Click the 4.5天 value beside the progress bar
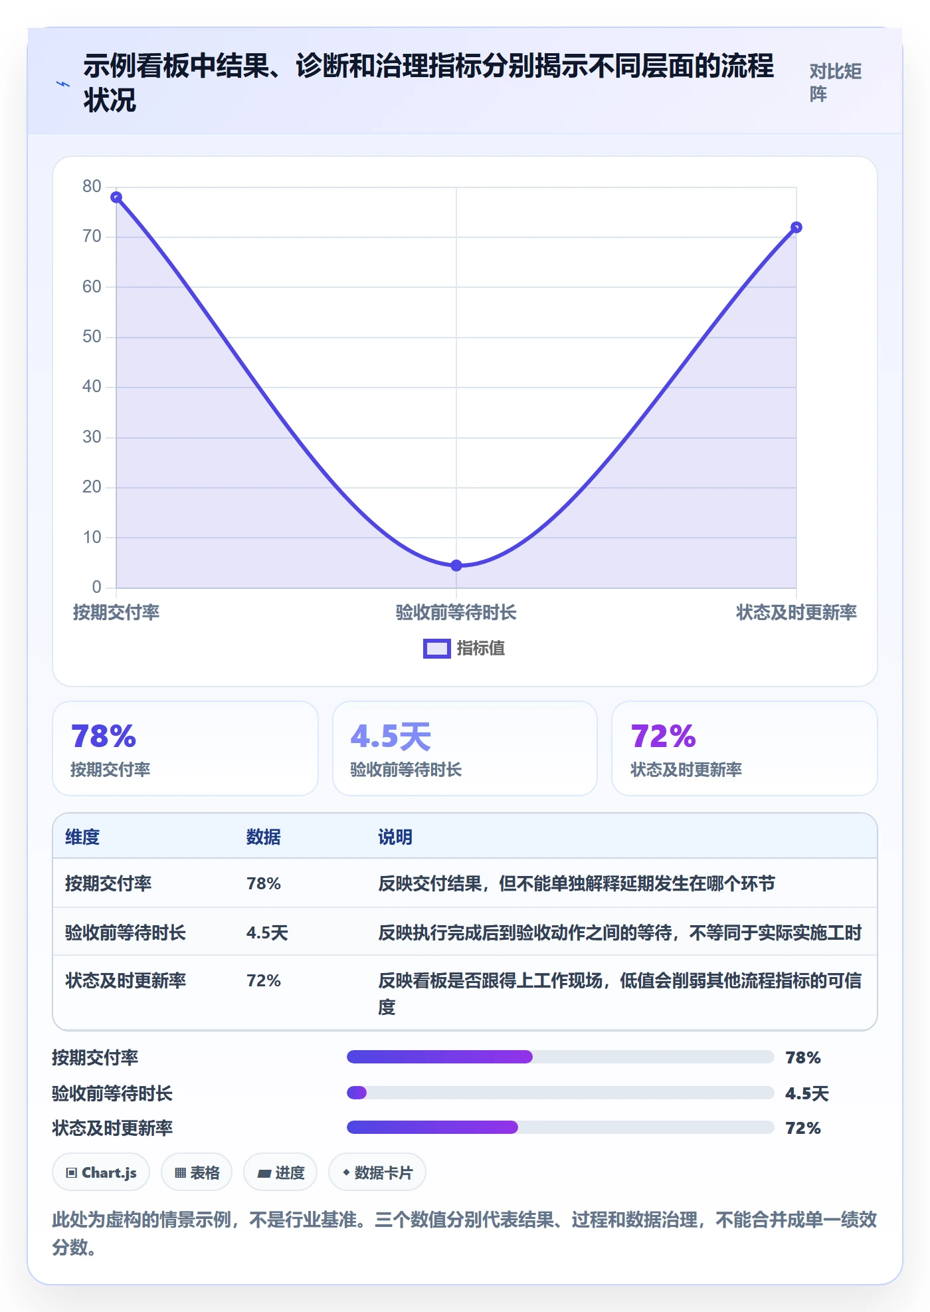930x1312 pixels. (x=807, y=1093)
